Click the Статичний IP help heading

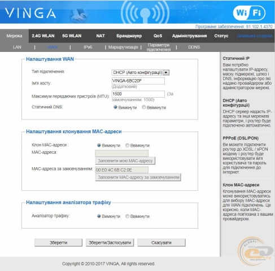point(236,58)
